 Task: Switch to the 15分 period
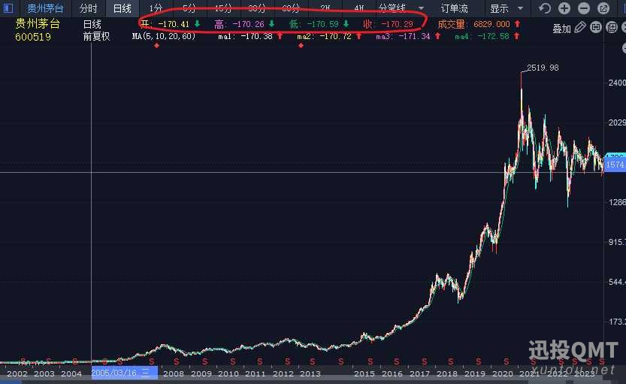coord(222,8)
